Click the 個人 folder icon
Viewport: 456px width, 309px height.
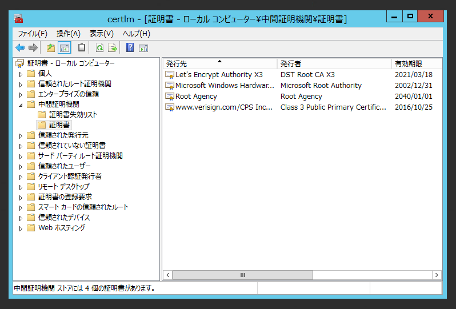point(31,74)
